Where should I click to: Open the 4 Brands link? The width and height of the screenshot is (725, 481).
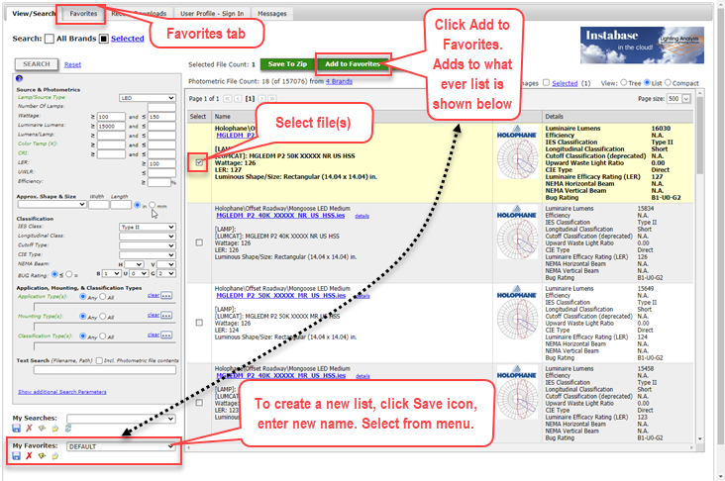pos(339,81)
